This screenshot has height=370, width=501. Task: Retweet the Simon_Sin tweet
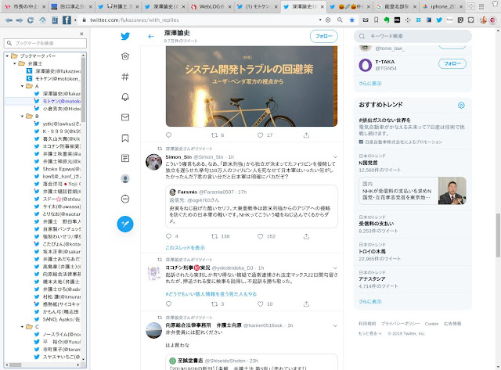[x=214, y=236]
